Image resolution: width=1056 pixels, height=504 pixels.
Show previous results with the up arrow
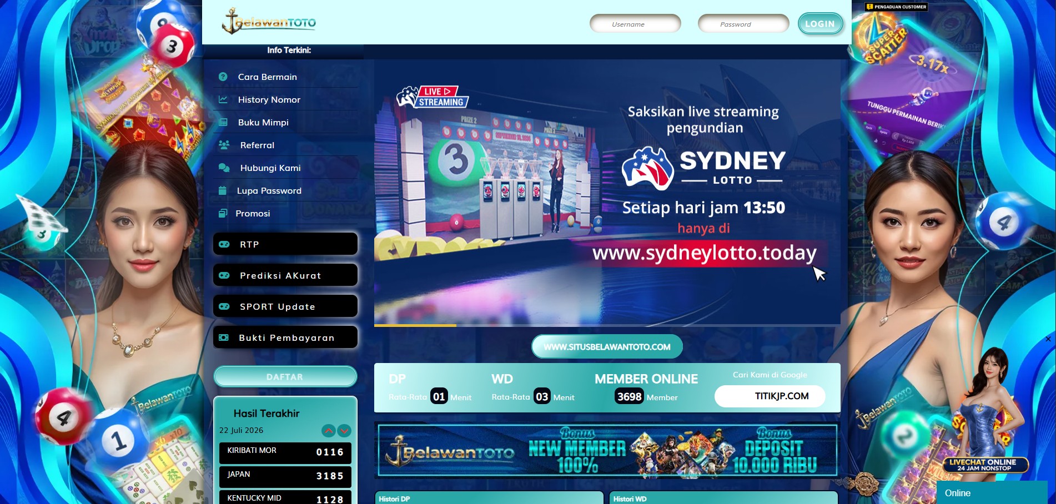[329, 431]
